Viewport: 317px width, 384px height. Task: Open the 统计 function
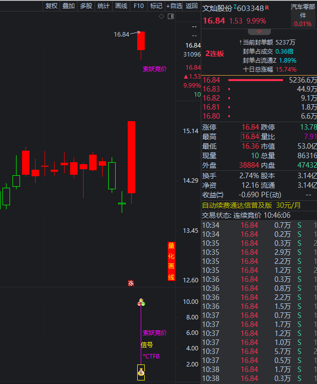pyautogui.click(x=103, y=6)
